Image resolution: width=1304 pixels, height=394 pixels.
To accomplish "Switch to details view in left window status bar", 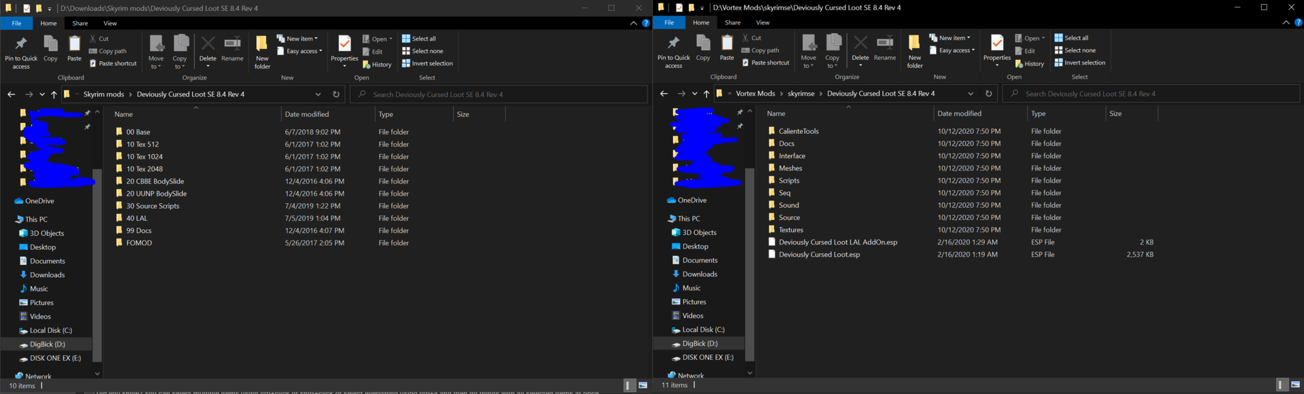I will [629, 386].
